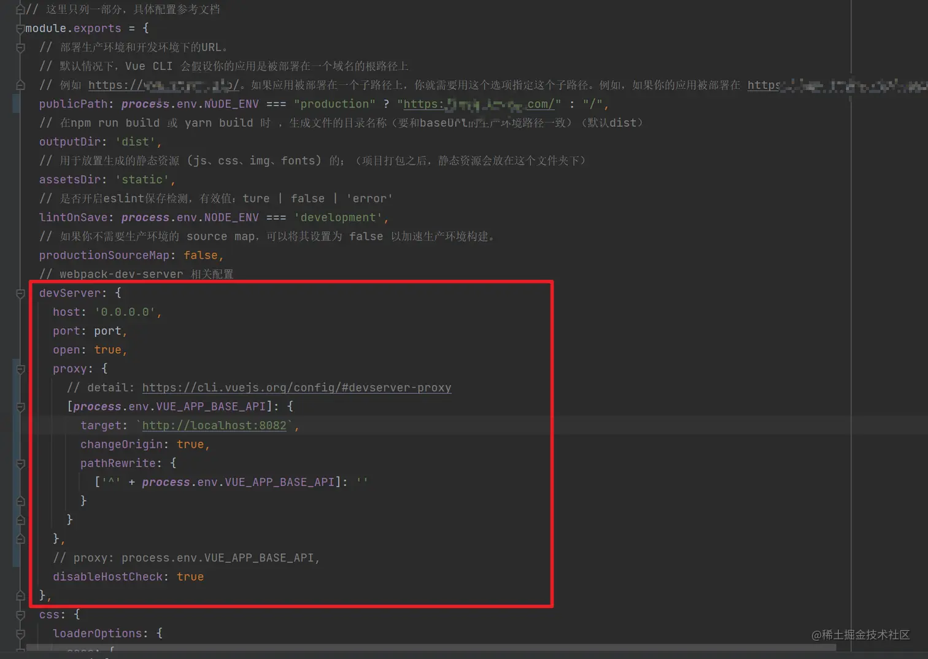The height and width of the screenshot is (659, 928).
Task: Click the eslint comment with 'error'
Action: [216, 199]
